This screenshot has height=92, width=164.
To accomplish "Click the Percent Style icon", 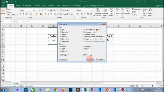I will click(82, 14).
